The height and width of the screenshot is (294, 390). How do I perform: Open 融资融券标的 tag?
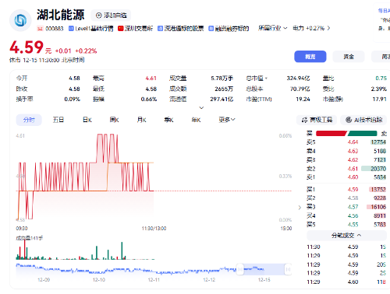click(x=229, y=29)
